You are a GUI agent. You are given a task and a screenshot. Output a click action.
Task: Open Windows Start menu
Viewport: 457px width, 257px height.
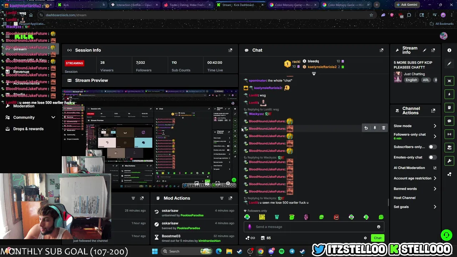(155, 251)
